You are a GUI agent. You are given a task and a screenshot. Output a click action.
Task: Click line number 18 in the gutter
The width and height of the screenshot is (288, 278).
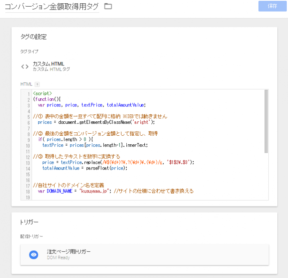(27, 191)
